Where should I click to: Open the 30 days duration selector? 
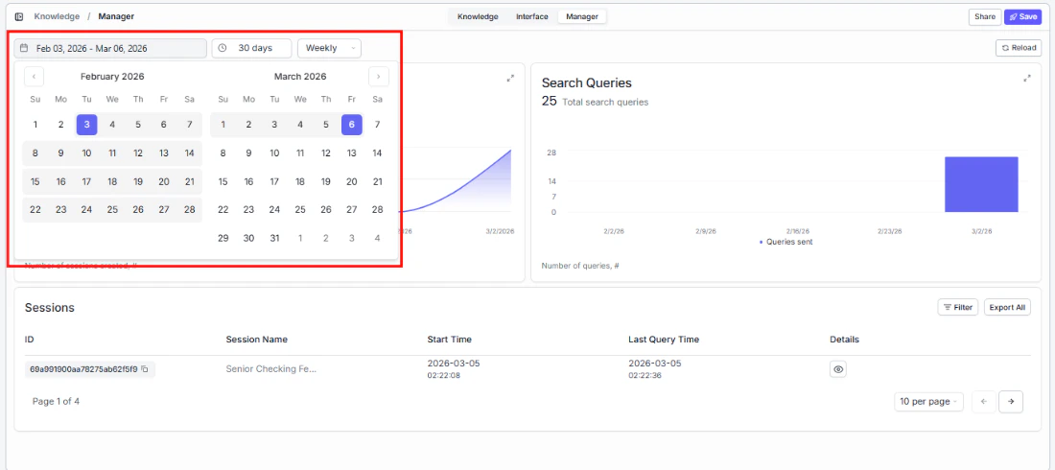[x=251, y=49]
